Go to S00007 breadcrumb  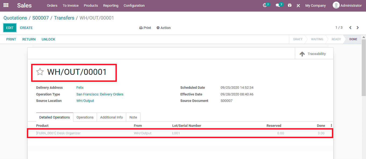tap(41, 18)
